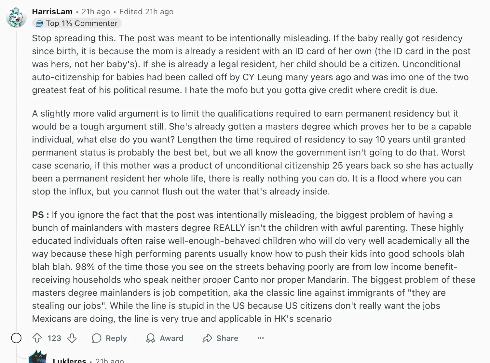Open the Lukleres username link

coord(69,360)
